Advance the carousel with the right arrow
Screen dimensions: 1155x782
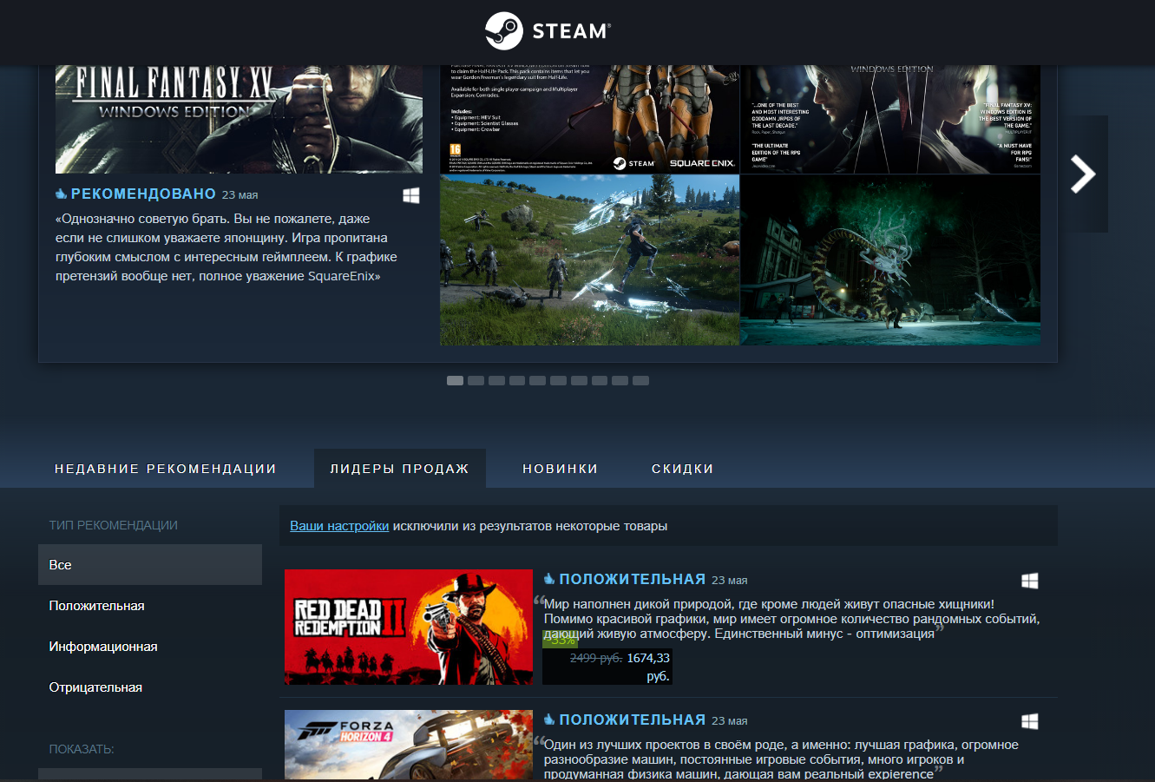click(x=1083, y=174)
